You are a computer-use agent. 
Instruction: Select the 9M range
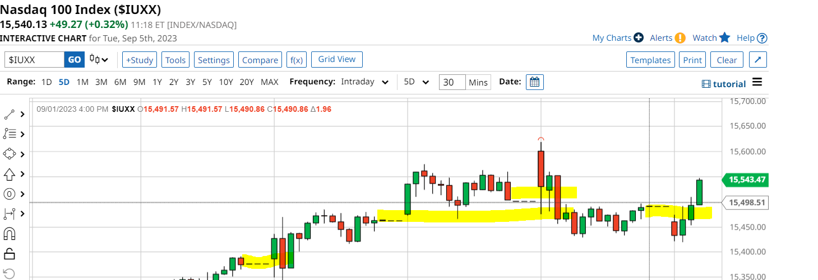(139, 82)
